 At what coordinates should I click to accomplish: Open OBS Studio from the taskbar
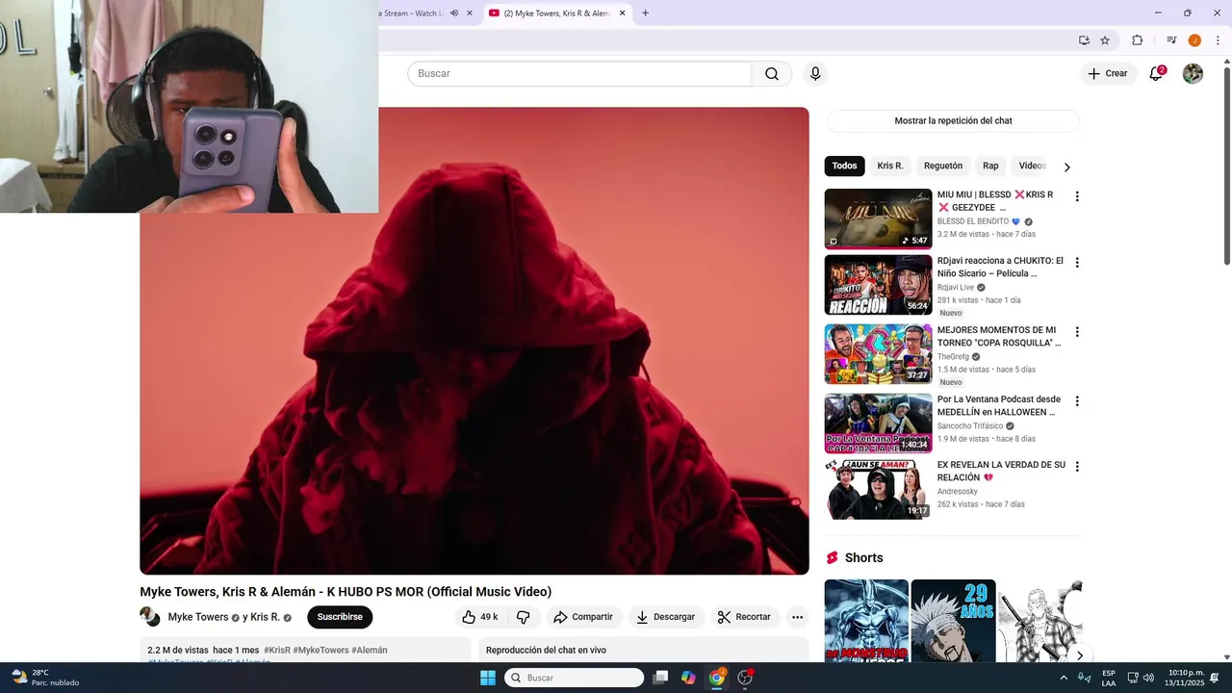click(x=745, y=678)
